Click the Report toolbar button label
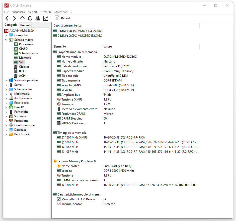The height and width of the screenshot is (221, 236). 65,18
